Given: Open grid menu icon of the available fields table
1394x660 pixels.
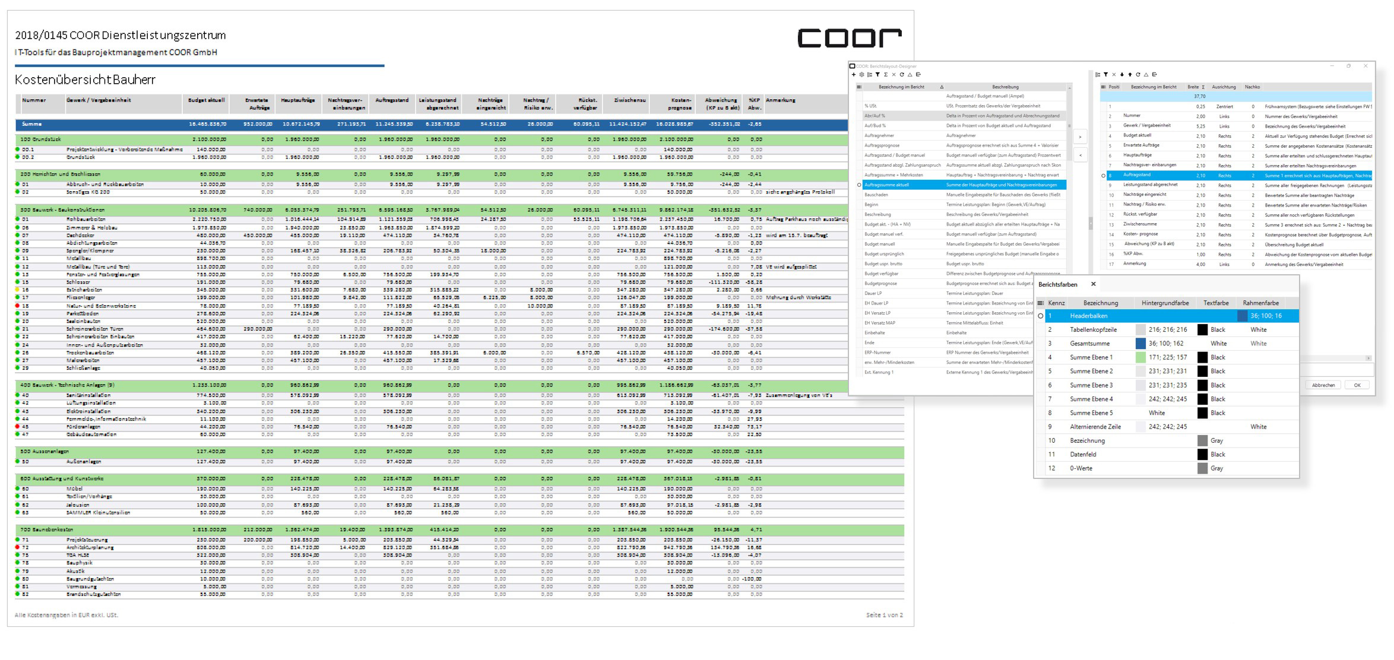Looking at the screenshot, I should point(859,87).
